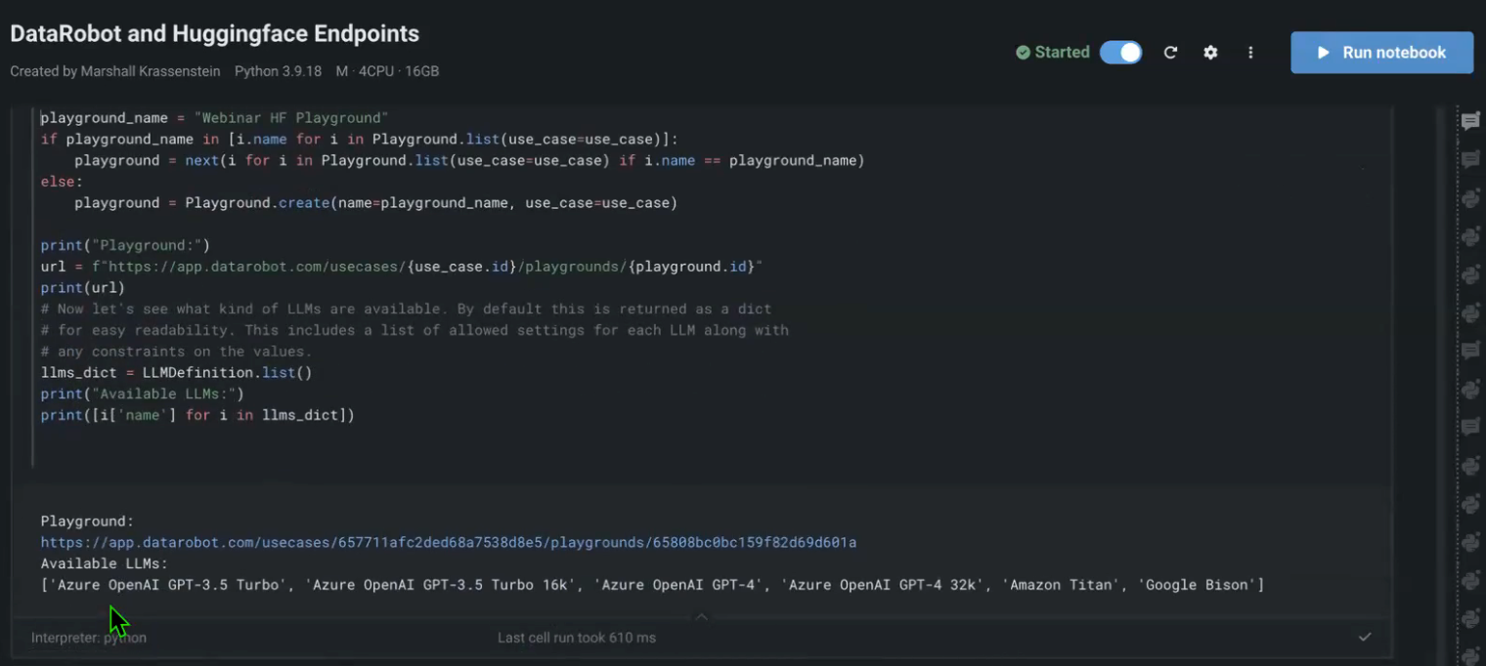Run the notebook with Run notebook button
Image resolution: width=1486 pixels, height=666 pixels.
[1381, 53]
